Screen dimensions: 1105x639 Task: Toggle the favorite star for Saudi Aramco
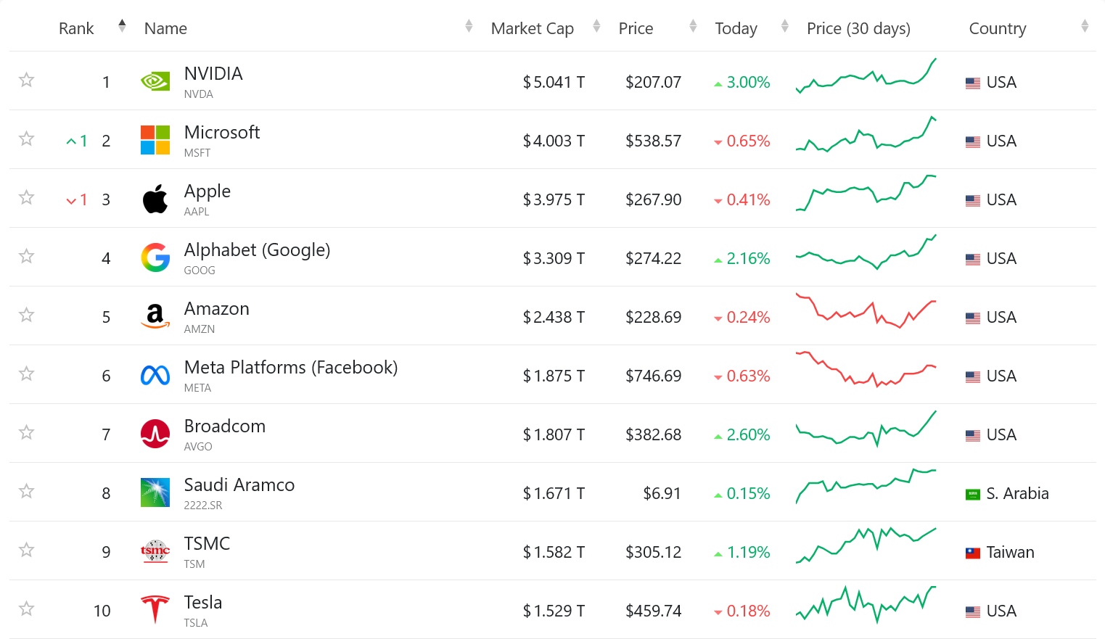pos(27,491)
